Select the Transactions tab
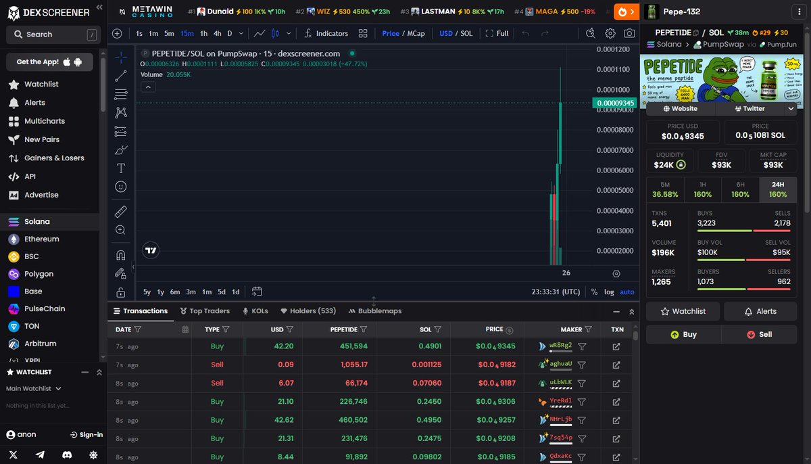 tap(141, 311)
